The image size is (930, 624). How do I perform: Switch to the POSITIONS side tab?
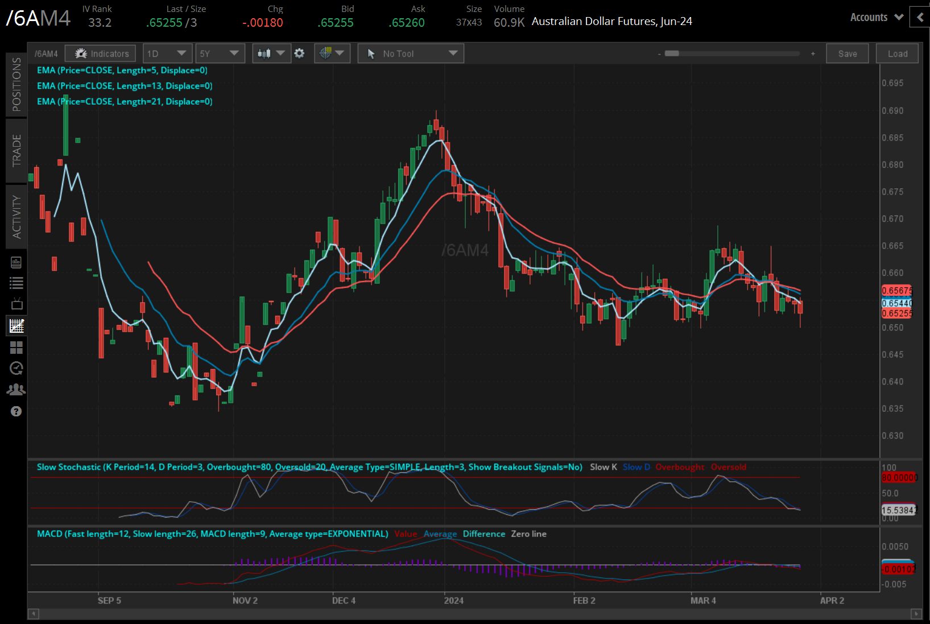pos(16,84)
